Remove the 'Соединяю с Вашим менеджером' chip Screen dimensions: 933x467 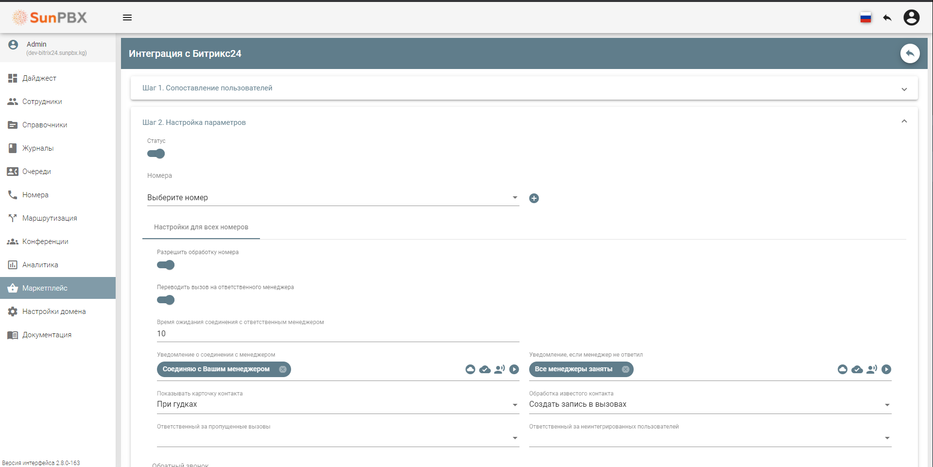point(283,369)
